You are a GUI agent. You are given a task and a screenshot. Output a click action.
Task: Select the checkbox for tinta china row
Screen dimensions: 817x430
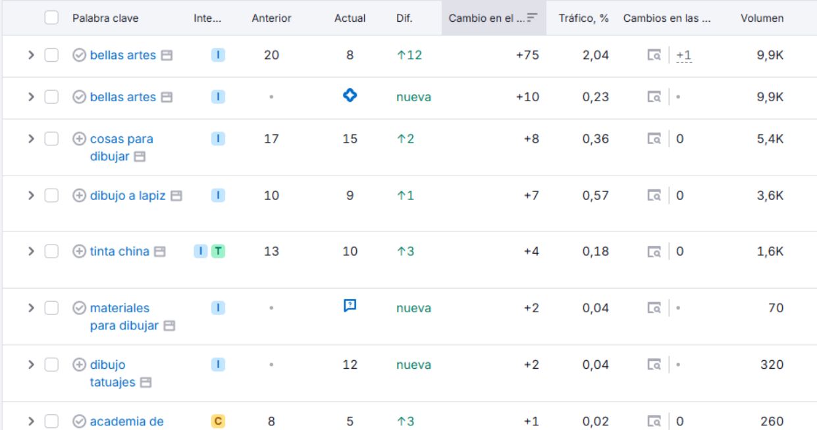coord(51,251)
